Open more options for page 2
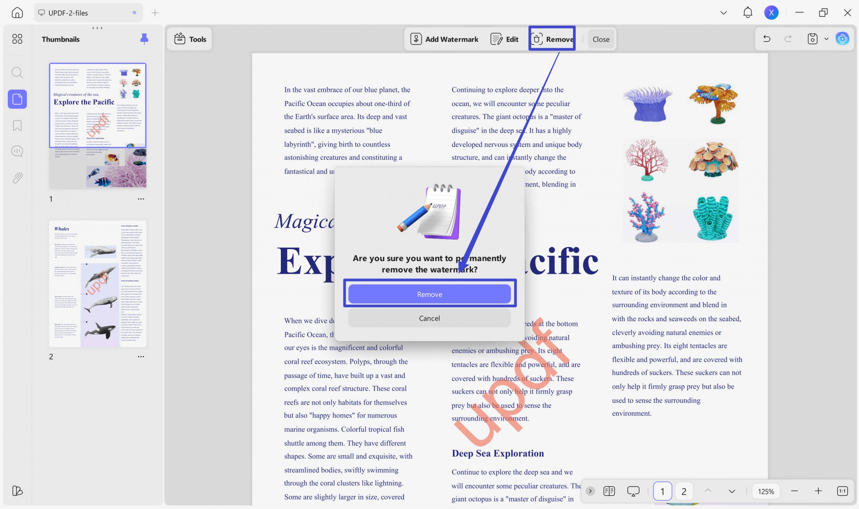The width and height of the screenshot is (859, 509). (141, 357)
